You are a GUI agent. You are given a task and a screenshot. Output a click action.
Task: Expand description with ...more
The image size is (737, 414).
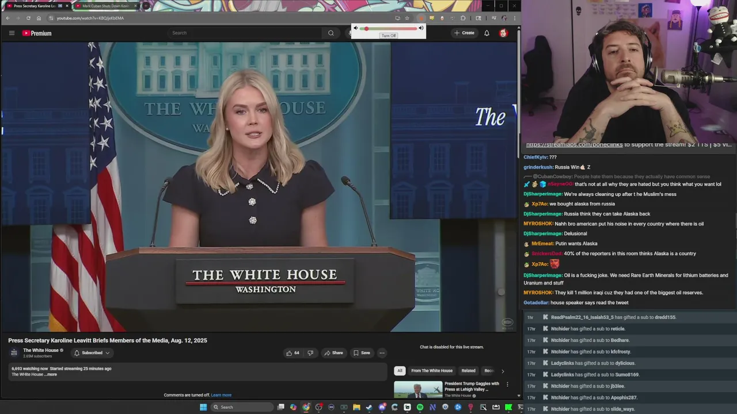[x=52, y=374]
